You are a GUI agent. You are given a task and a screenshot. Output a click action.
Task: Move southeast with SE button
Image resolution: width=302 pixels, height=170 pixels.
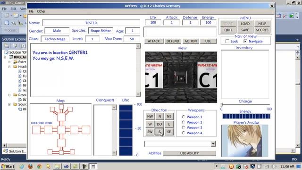click(x=169, y=132)
